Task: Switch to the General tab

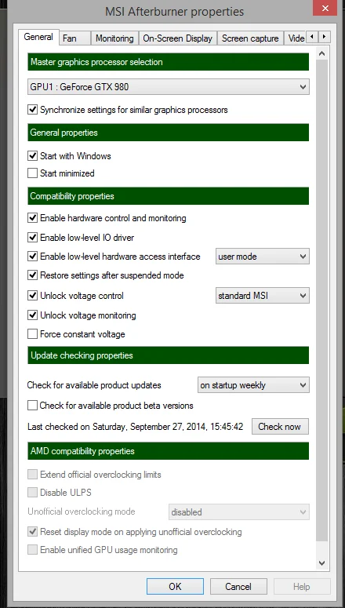Action: (38, 37)
